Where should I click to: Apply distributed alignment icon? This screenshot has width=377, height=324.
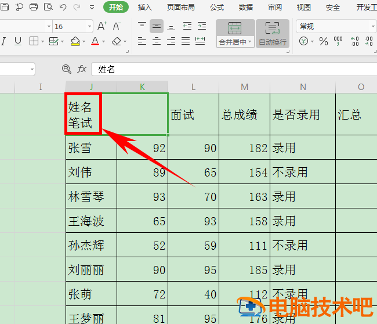(x=200, y=41)
